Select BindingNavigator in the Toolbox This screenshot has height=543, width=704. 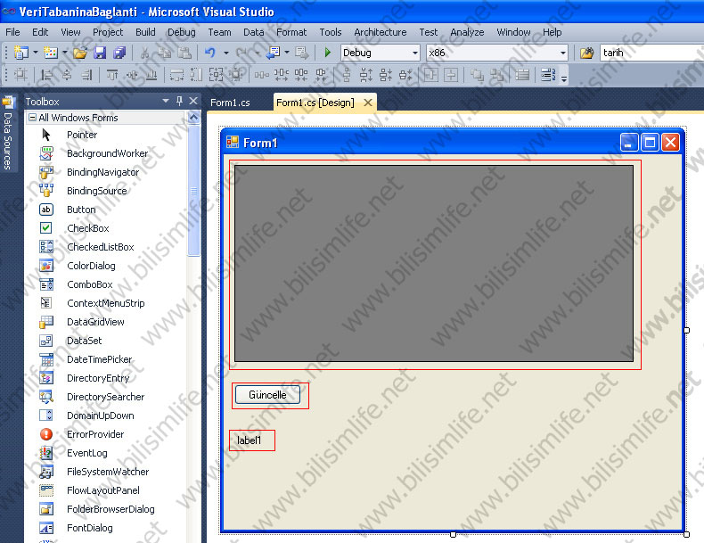[102, 172]
